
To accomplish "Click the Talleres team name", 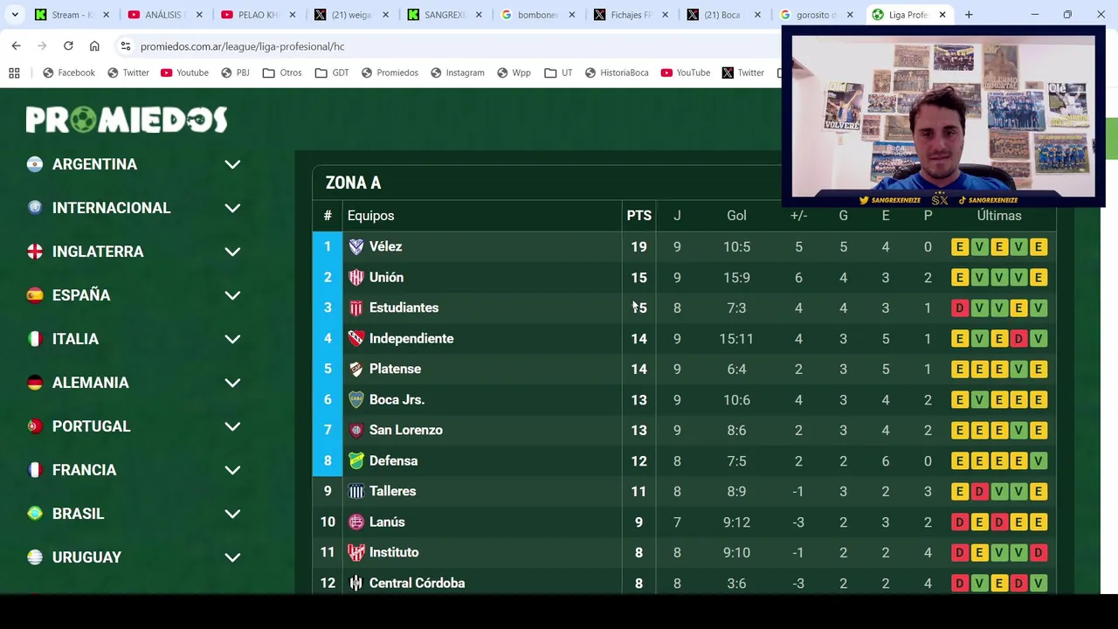I will pos(392,491).
